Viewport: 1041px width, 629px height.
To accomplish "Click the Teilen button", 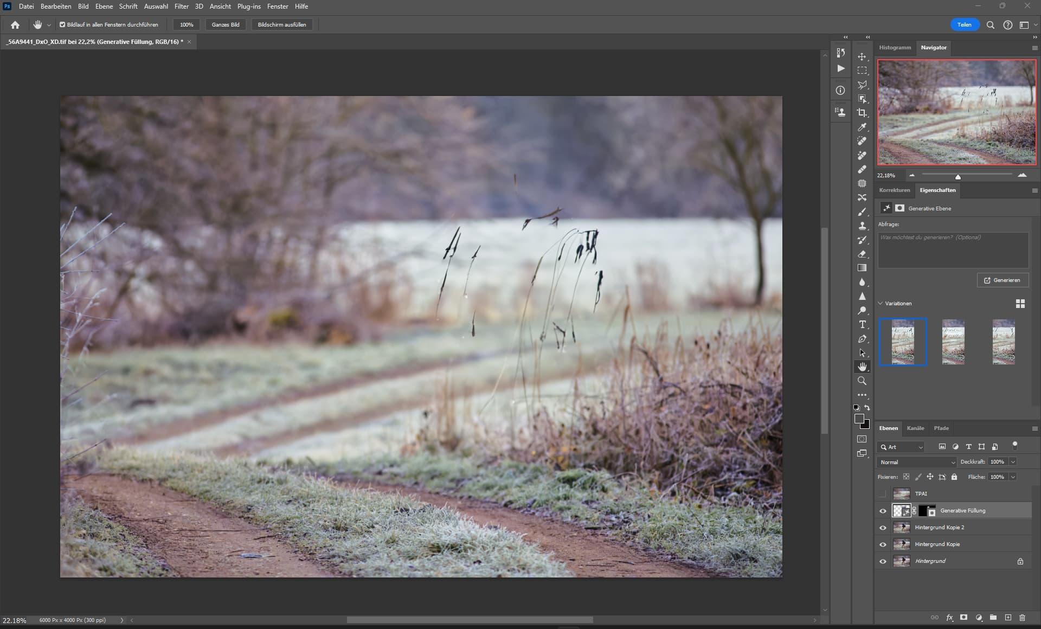I will click(x=964, y=25).
